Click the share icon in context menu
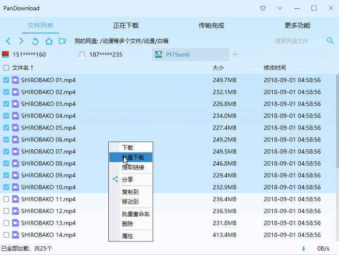The height and width of the screenshot is (255, 339). [115, 179]
